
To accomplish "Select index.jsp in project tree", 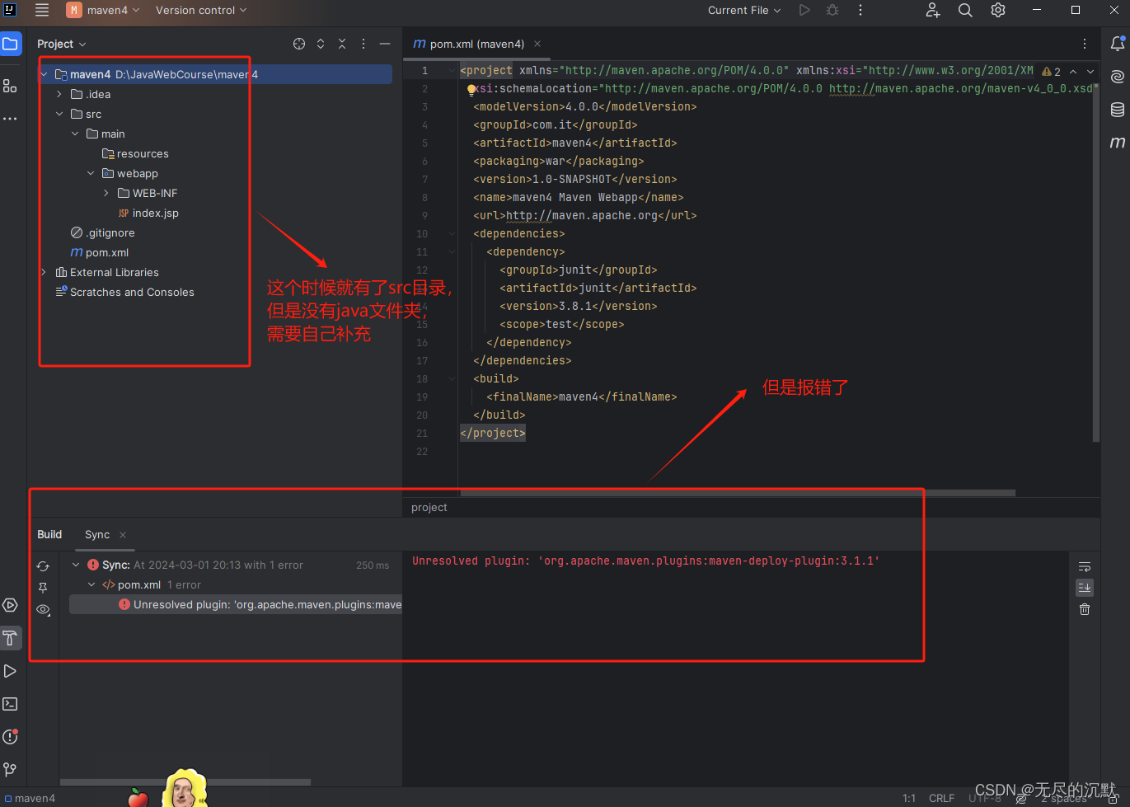I will [148, 213].
